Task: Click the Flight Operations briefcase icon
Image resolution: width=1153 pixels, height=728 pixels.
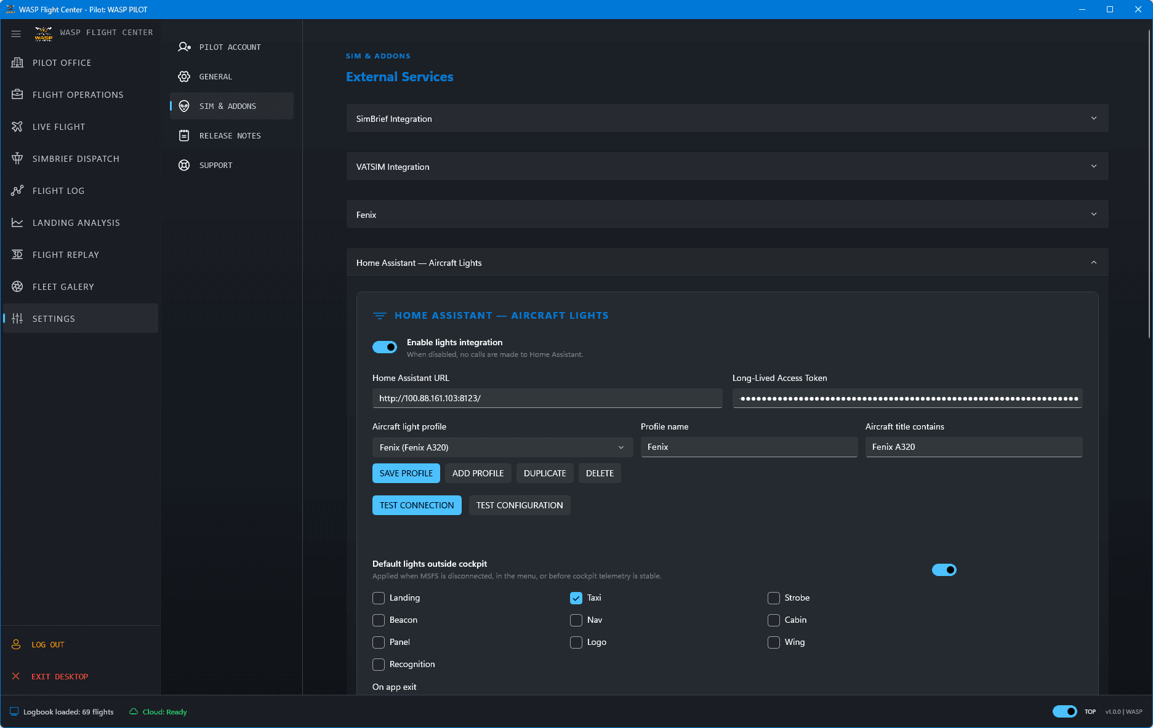Action: (x=17, y=95)
